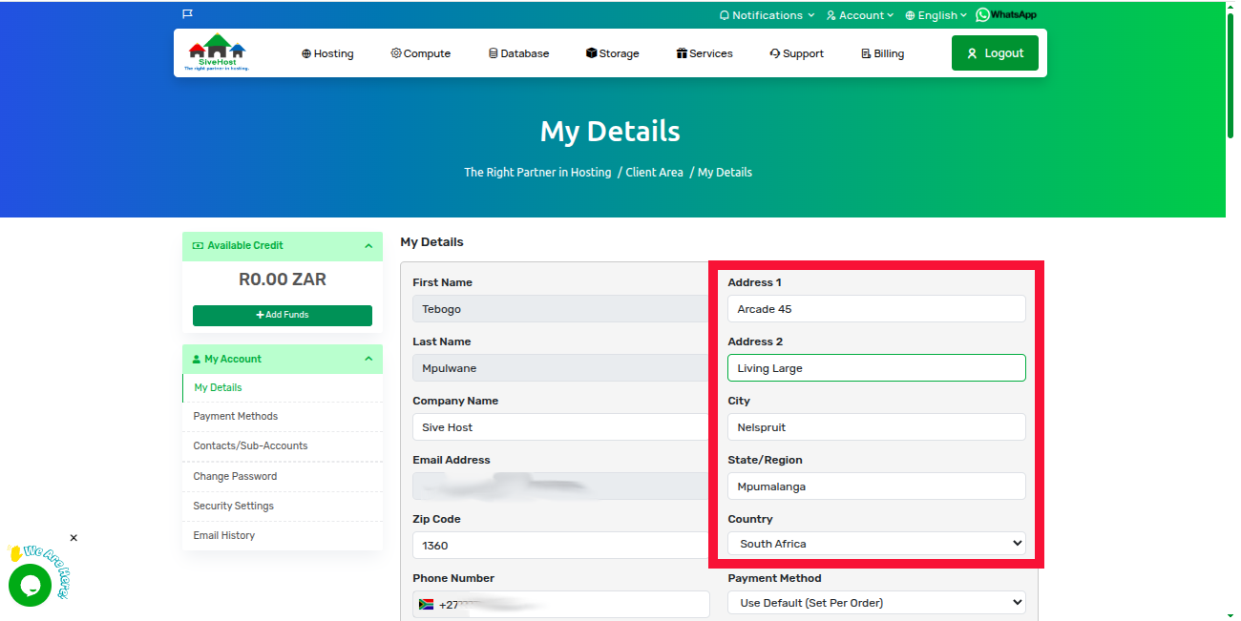The image size is (1241, 621).
Task: Open the English language selector
Action: (936, 15)
